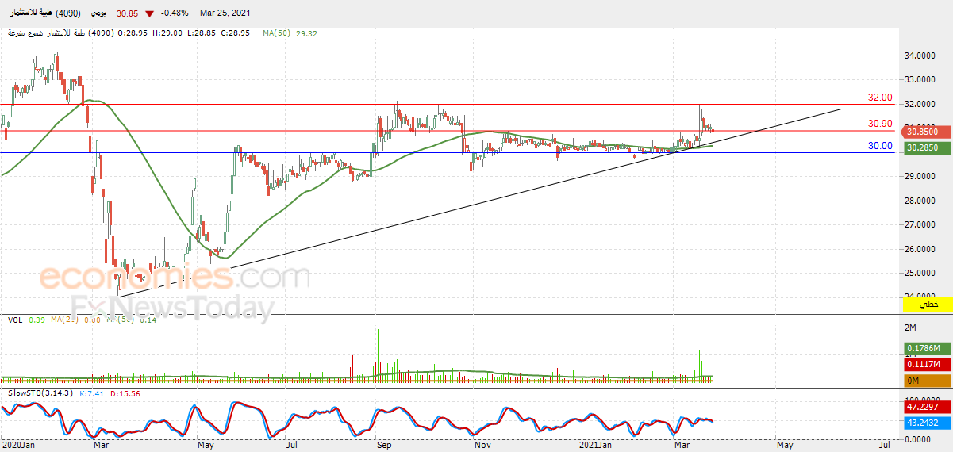This screenshot has width=953, height=452.
Task: Click the Jul time axis label after May 2020
Action: tap(291, 446)
